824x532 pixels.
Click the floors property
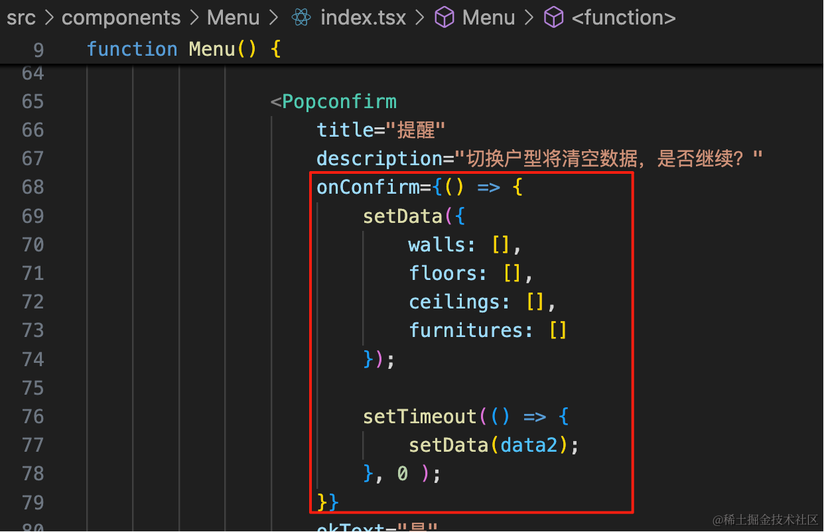pyautogui.click(x=443, y=273)
